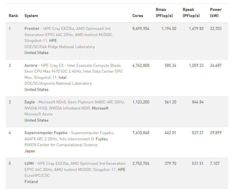Click DOE/SC/Oak Ridge National Laboratory site
The width and height of the screenshot is (244, 191).
pos(60,47)
